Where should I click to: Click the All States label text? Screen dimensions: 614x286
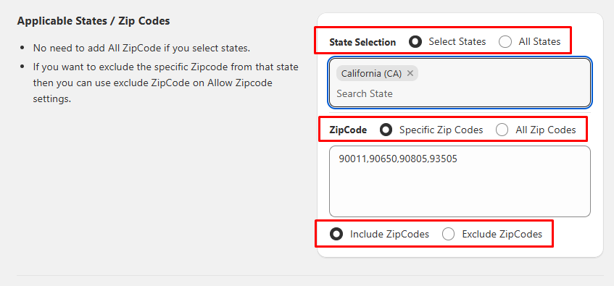(x=539, y=41)
